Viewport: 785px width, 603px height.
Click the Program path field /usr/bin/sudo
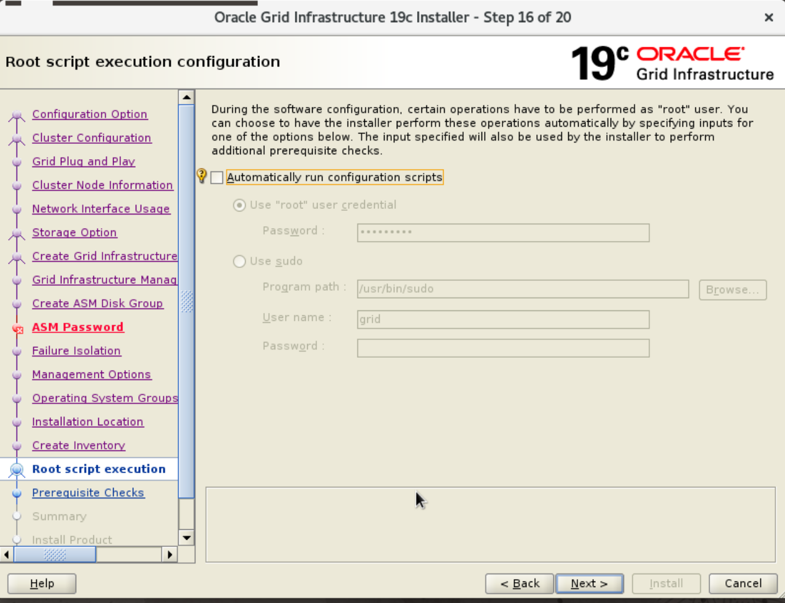523,289
